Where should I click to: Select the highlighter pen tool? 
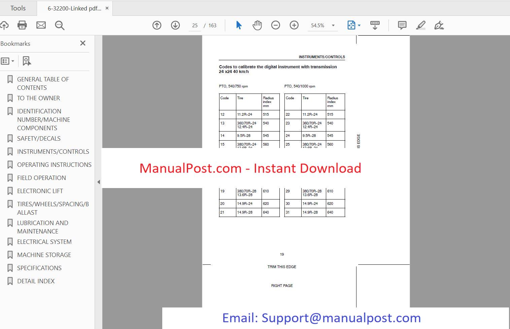click(x=421, y=25)
